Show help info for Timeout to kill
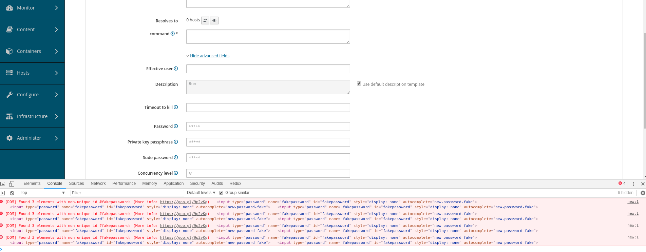Viewport: 646px width, 252px height. (x=176, y=107)
